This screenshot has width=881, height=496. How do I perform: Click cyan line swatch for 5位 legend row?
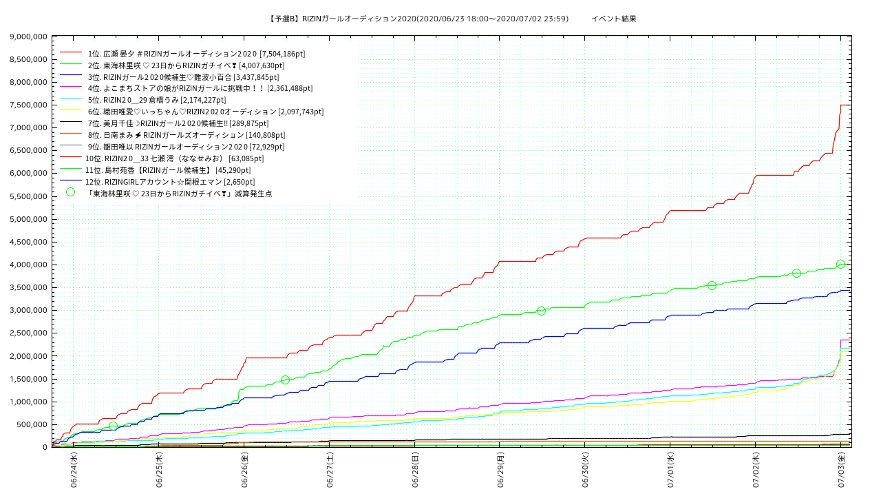point(71,100)
